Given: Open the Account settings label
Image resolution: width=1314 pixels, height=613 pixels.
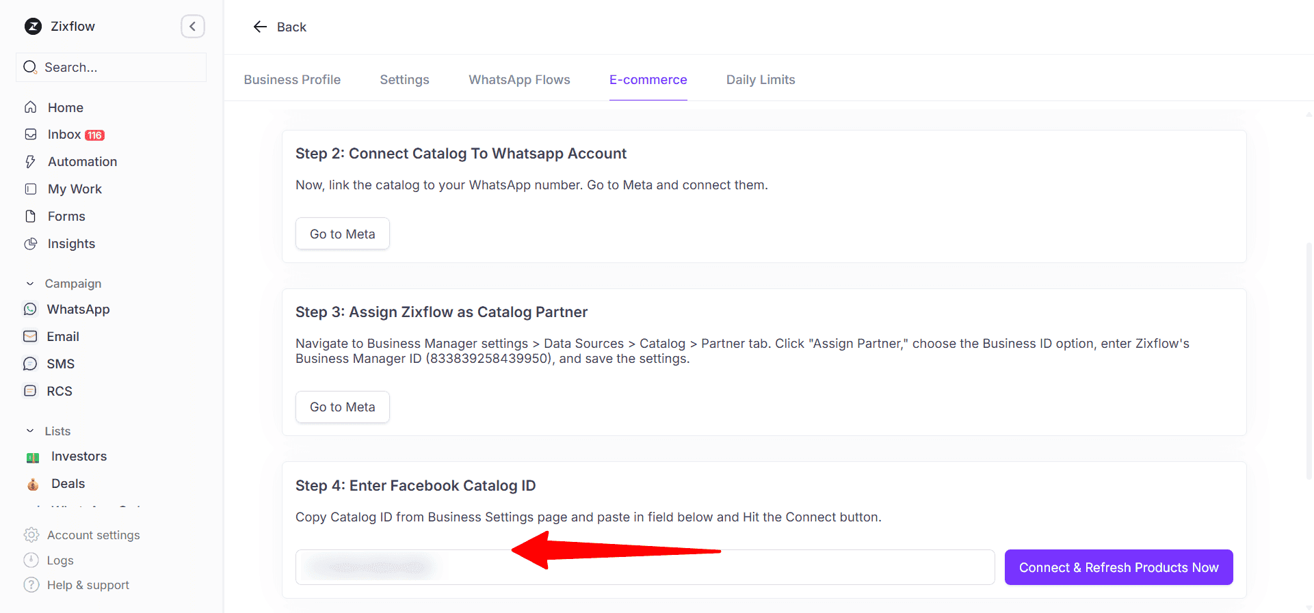Looking at the screenshot, I should pos(94,535).
